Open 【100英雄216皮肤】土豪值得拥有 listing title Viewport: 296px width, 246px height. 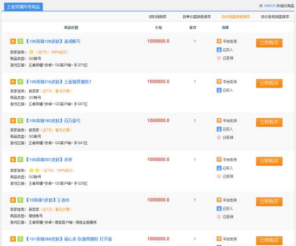(58, 82)
